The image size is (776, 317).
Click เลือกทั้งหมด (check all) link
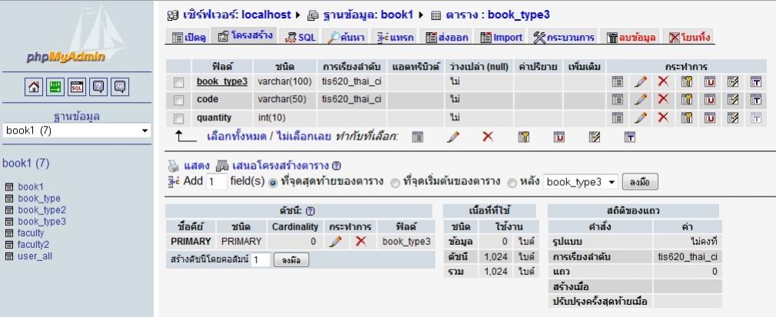pos(237,137)
